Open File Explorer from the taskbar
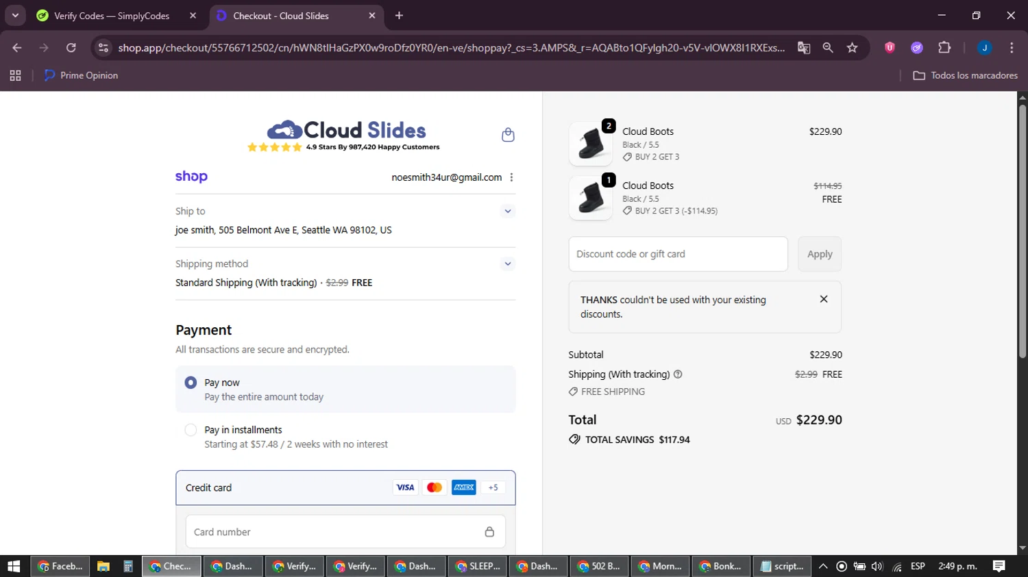 tap(103, 566)
